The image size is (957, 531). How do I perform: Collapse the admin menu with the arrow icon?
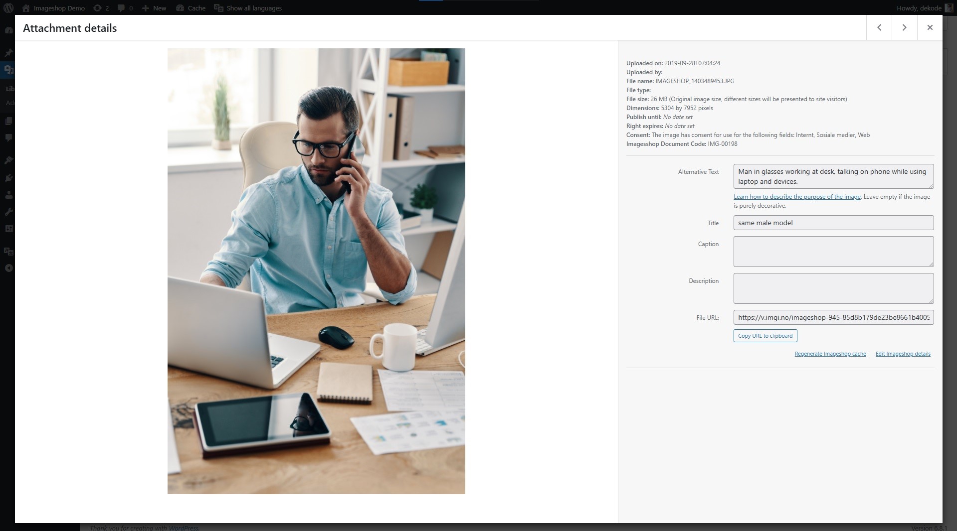coord(8,268)
